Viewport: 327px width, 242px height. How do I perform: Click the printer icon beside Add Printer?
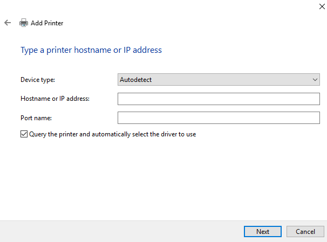click(24, 23)
